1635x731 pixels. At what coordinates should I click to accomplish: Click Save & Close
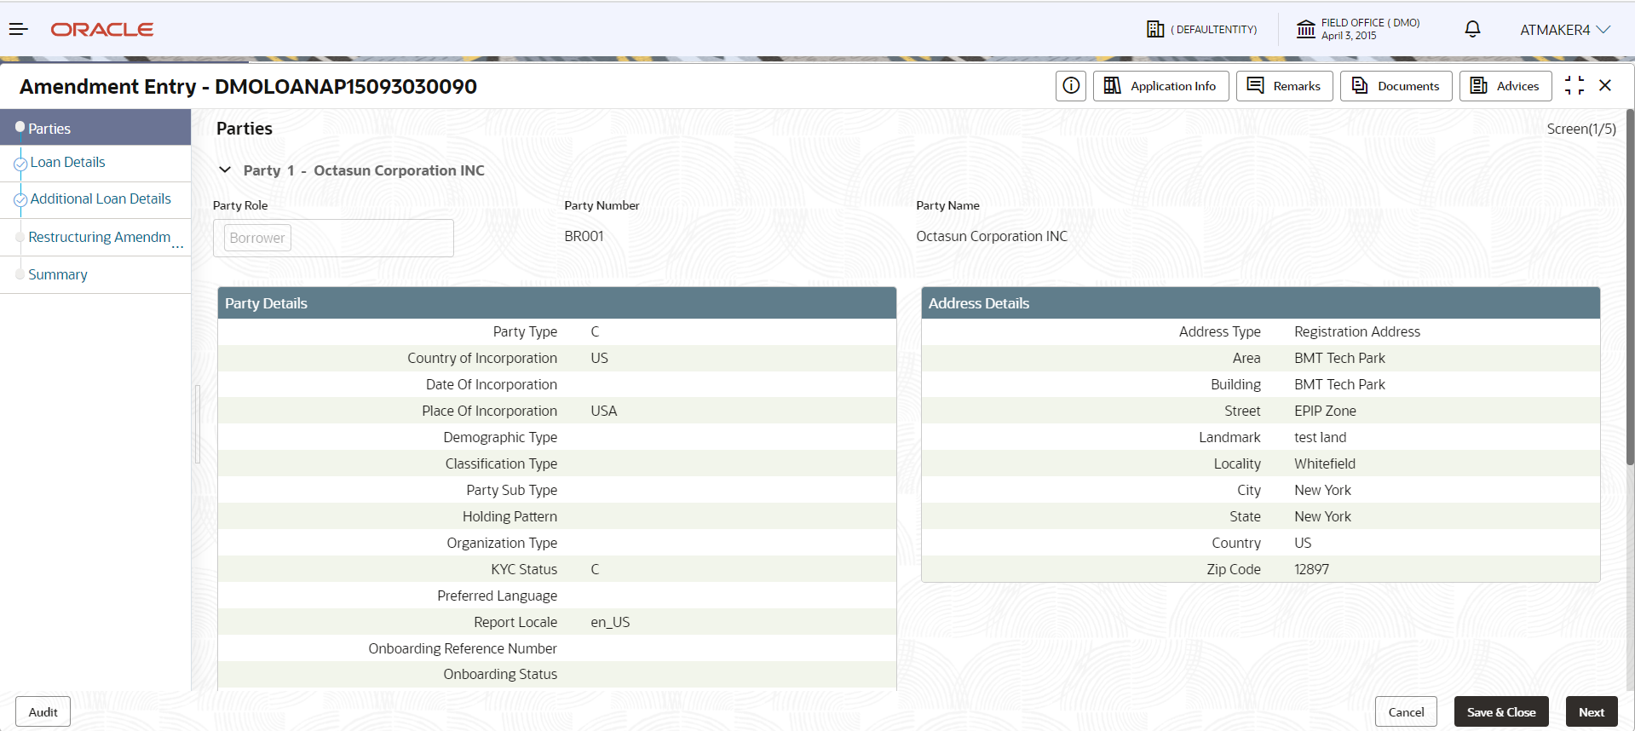(1501, 712)
